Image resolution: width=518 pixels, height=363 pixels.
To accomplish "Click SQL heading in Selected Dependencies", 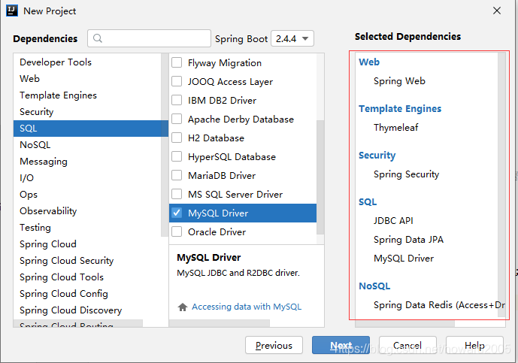I will click(x=368, y=202).
